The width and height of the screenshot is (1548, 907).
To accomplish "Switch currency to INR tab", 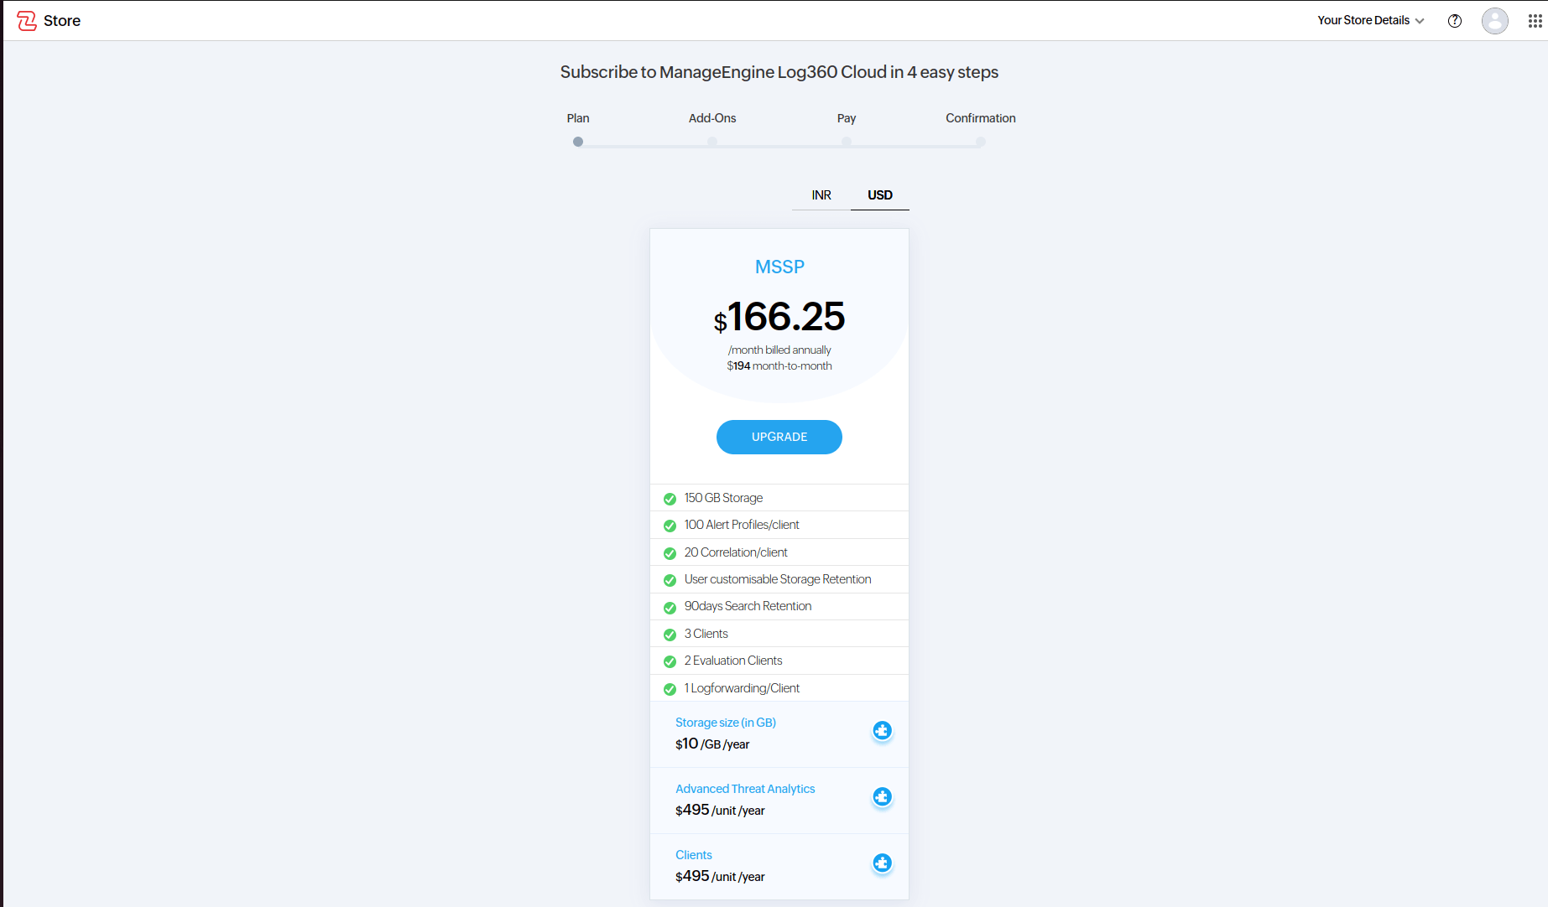I will [x=821, y=195].
